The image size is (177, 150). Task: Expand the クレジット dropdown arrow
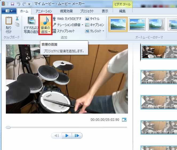click(103, 31)
